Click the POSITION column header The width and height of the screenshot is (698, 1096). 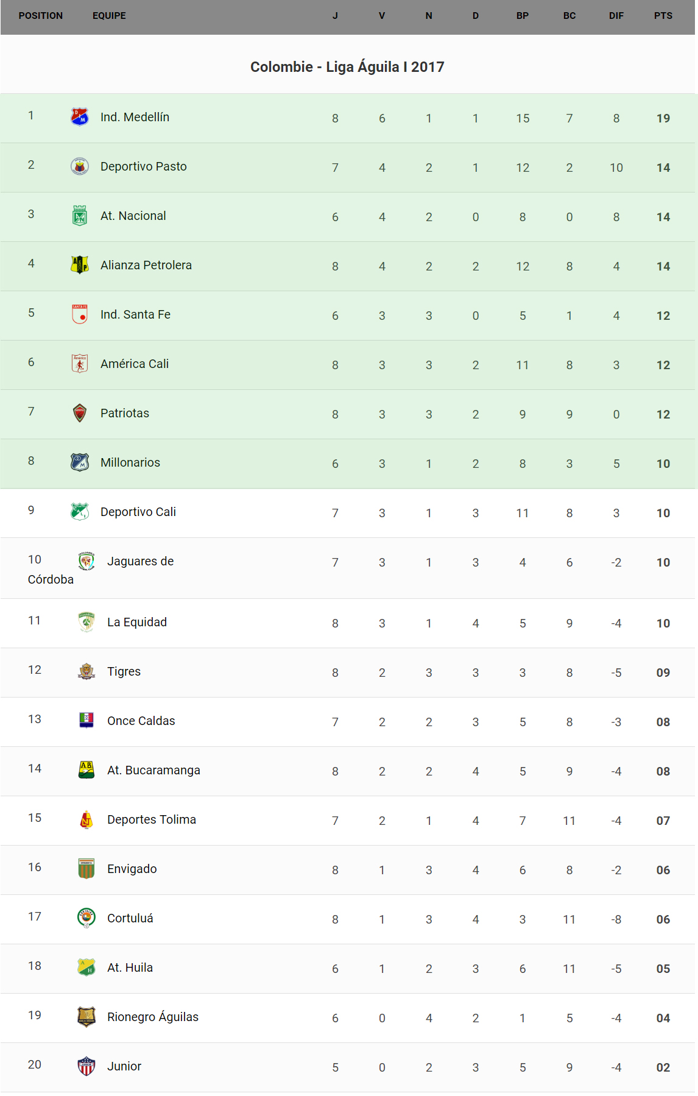(41, 16)
